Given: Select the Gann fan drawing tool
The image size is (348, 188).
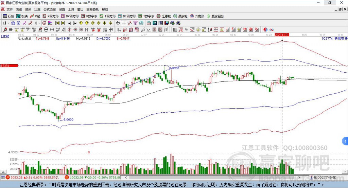Looking at the screenshot, I should point(125,30).
